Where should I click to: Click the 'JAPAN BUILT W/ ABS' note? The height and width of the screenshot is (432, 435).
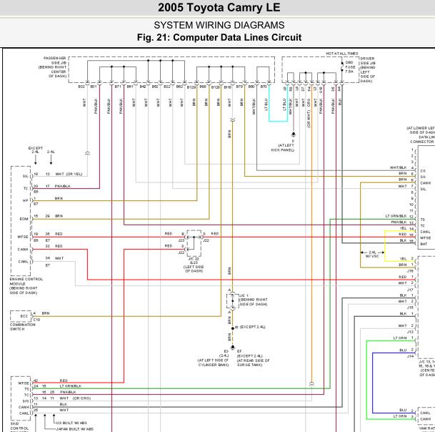coord(74,429)
